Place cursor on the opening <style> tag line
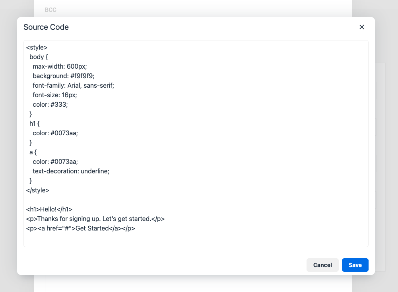 click(x=37, y=47)
